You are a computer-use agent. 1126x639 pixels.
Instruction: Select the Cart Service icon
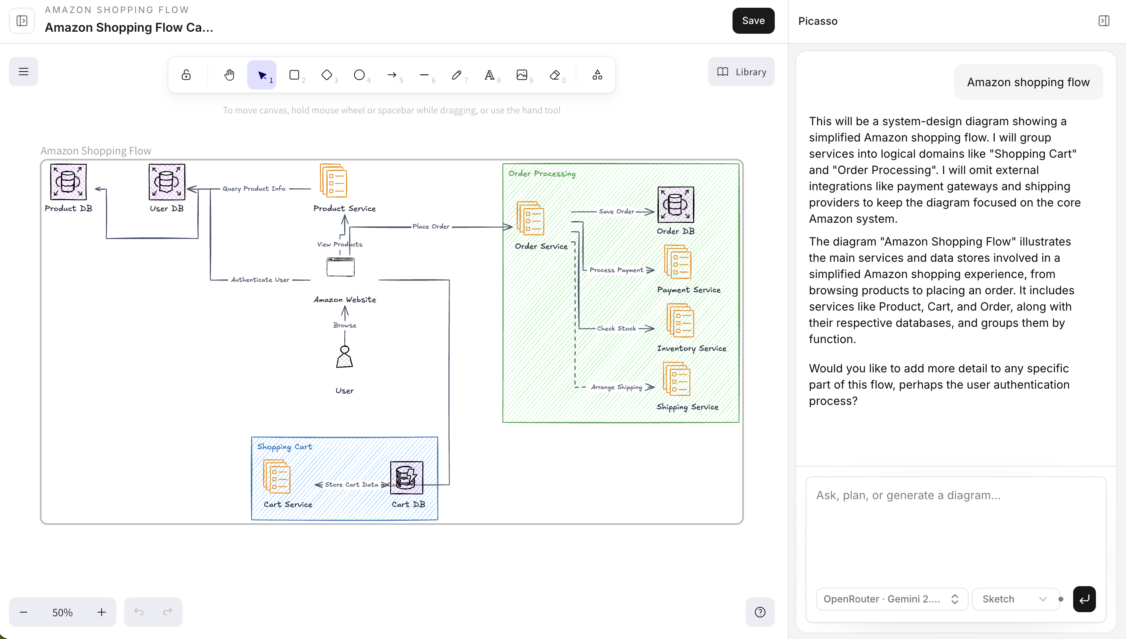(x=277, y=477)
